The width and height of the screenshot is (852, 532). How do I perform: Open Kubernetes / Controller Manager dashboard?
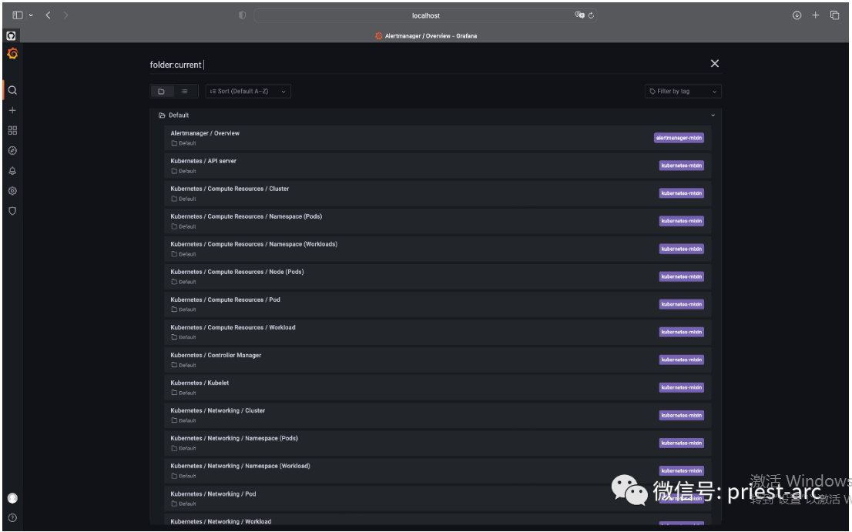tap(438, 360)
